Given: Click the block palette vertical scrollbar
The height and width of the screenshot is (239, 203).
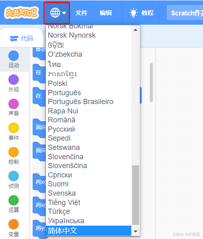Looking at the screenshot, I should coord(151,82).
